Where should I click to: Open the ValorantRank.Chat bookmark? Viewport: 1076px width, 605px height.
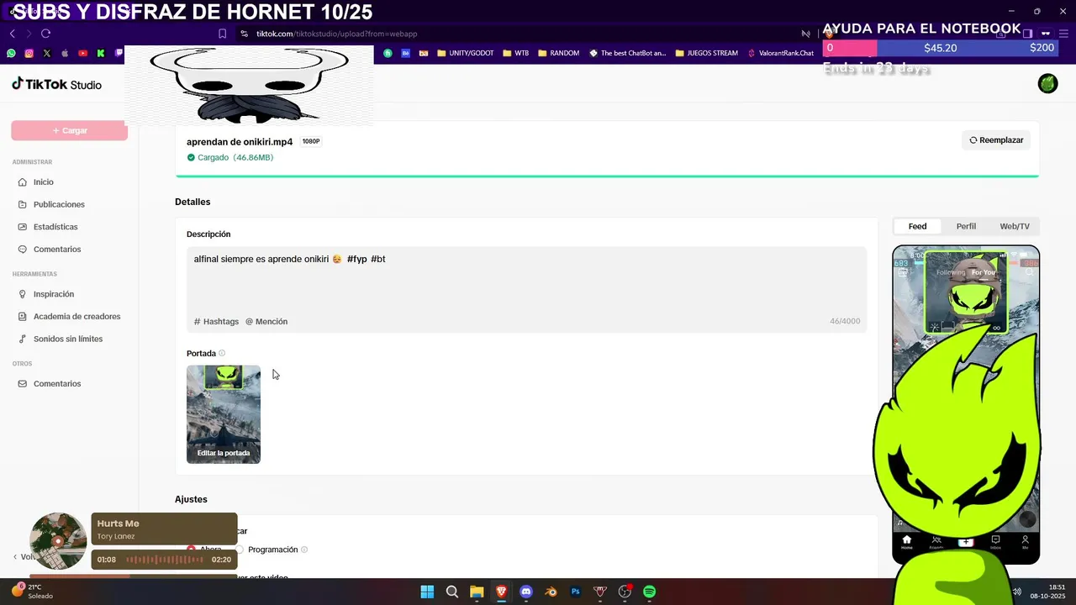781,53
